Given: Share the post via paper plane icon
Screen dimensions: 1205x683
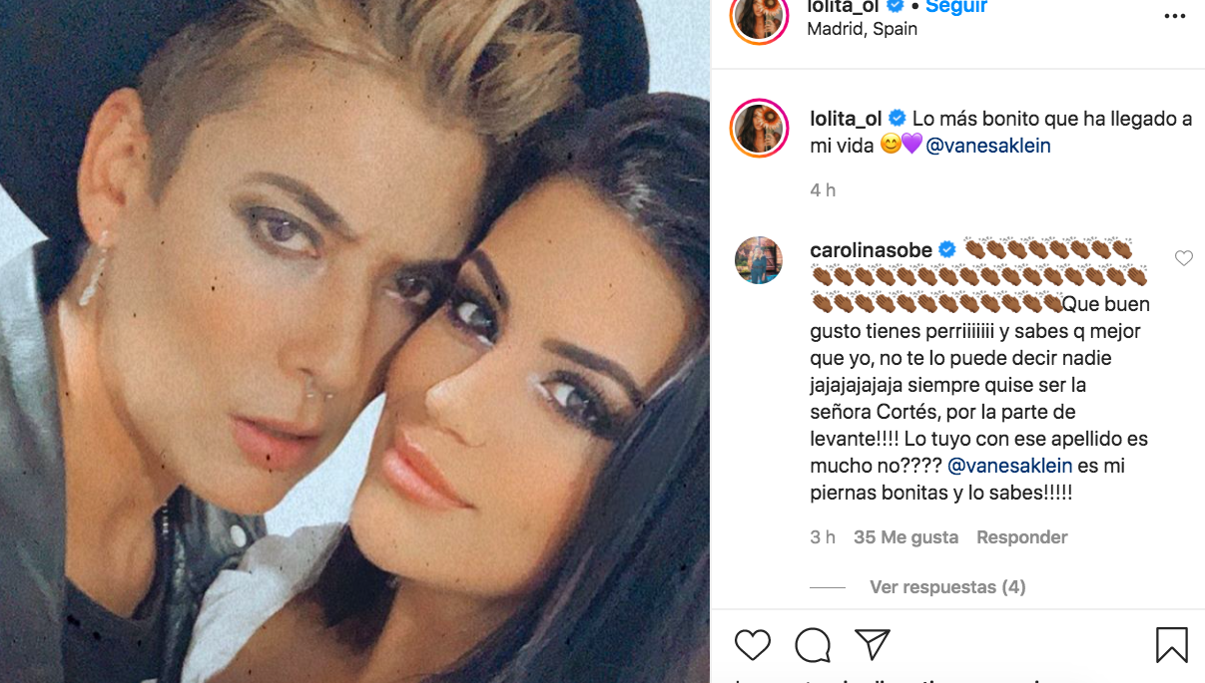Looking at the screenshot, I should click(873, 644).
